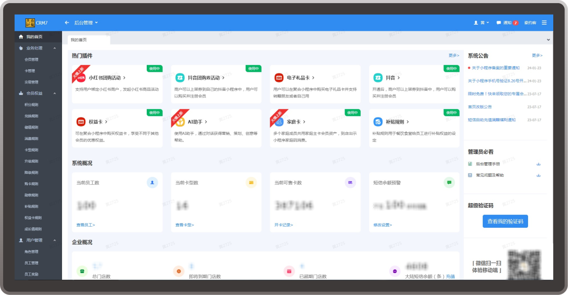
Task: Select the 我的首页 home item in the sidebar
Action: 38,37
